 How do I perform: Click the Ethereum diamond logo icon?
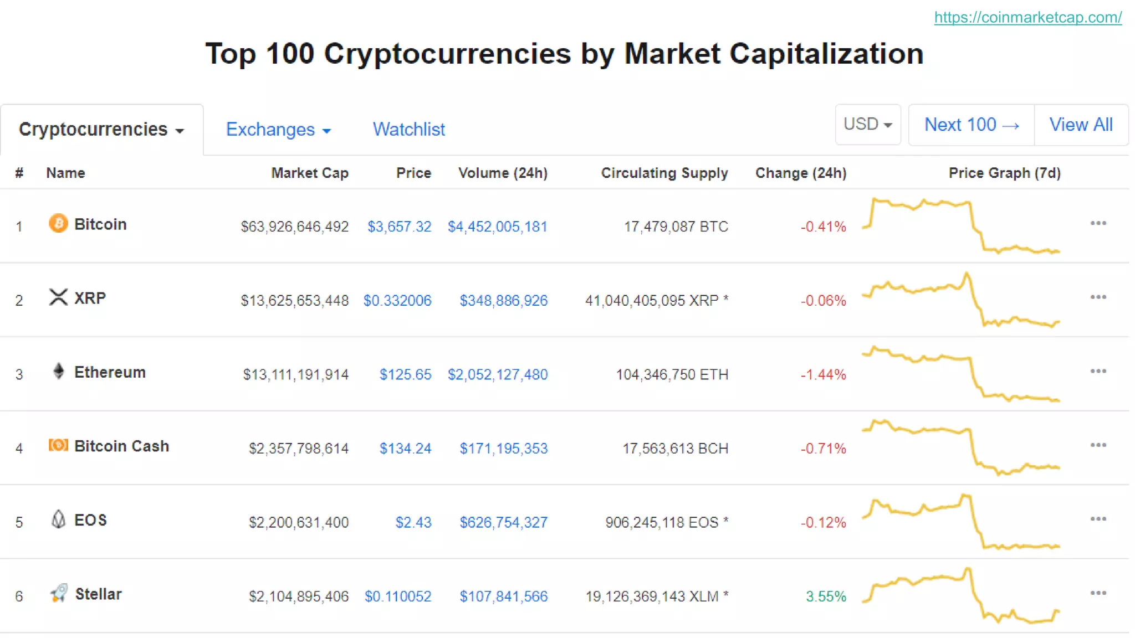58,371
